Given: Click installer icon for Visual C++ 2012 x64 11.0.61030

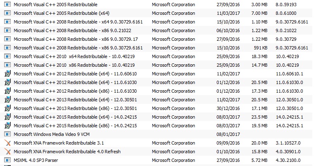Looking at the screenshot, I should click(7, 82).
